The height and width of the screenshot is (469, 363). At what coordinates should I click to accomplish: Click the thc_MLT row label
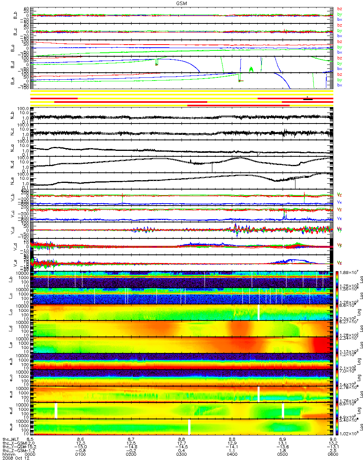click(x=11, y=439)
